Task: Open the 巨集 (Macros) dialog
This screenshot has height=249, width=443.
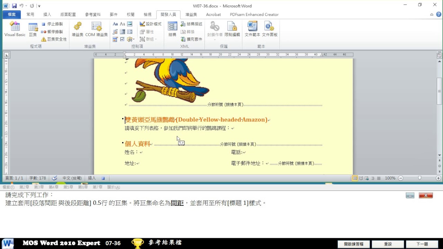Action: [x=33, y=29]
